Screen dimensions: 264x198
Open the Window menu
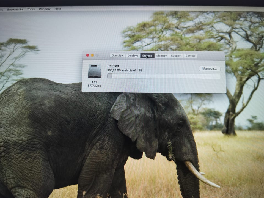[45, 9]
